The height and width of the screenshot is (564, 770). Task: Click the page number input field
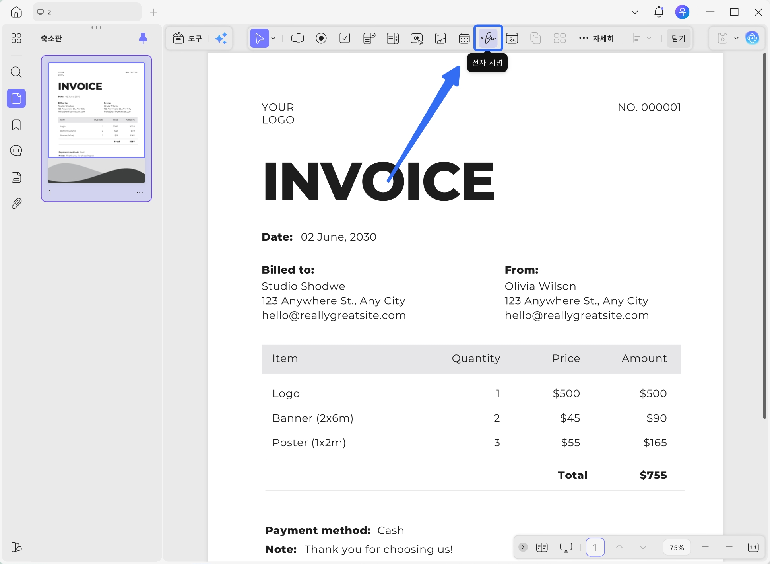(x=595, y=547)
